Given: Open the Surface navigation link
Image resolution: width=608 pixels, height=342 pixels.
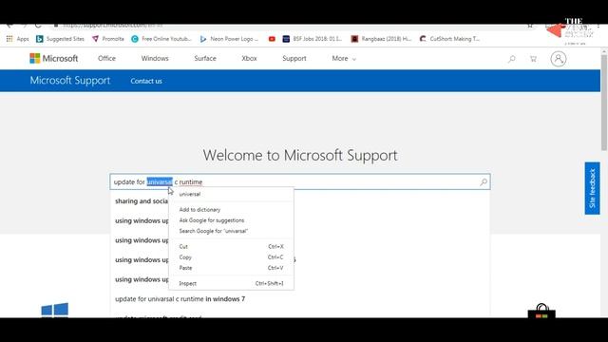Looking at the screenshot, I should click(x=205, y=59).
